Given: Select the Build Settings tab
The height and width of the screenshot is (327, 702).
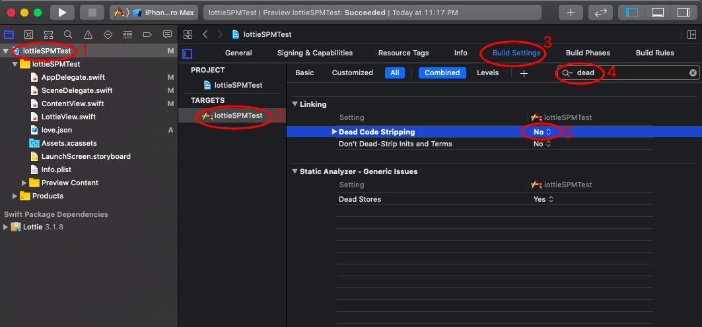Looking at the screenshot, I should (x=516, y=53).
